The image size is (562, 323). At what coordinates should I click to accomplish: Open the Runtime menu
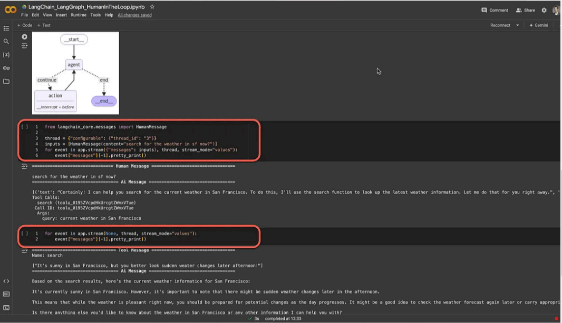click(79, 15)
